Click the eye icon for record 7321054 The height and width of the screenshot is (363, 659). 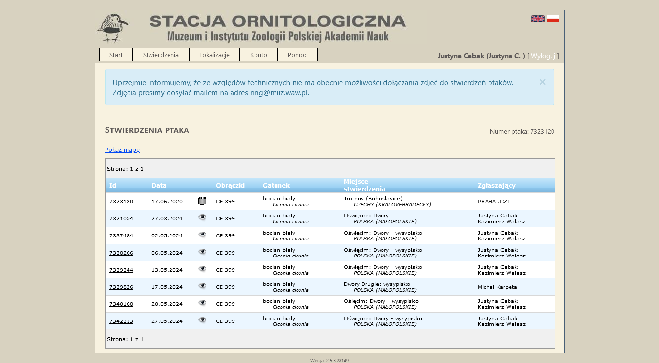click(x=202, y=218)
